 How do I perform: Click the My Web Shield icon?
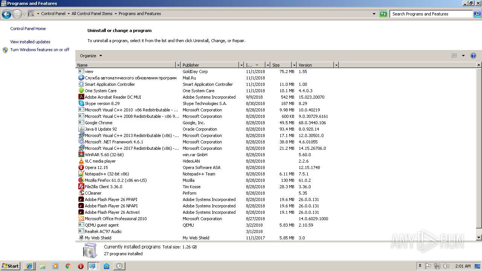[x=81, y=238]
